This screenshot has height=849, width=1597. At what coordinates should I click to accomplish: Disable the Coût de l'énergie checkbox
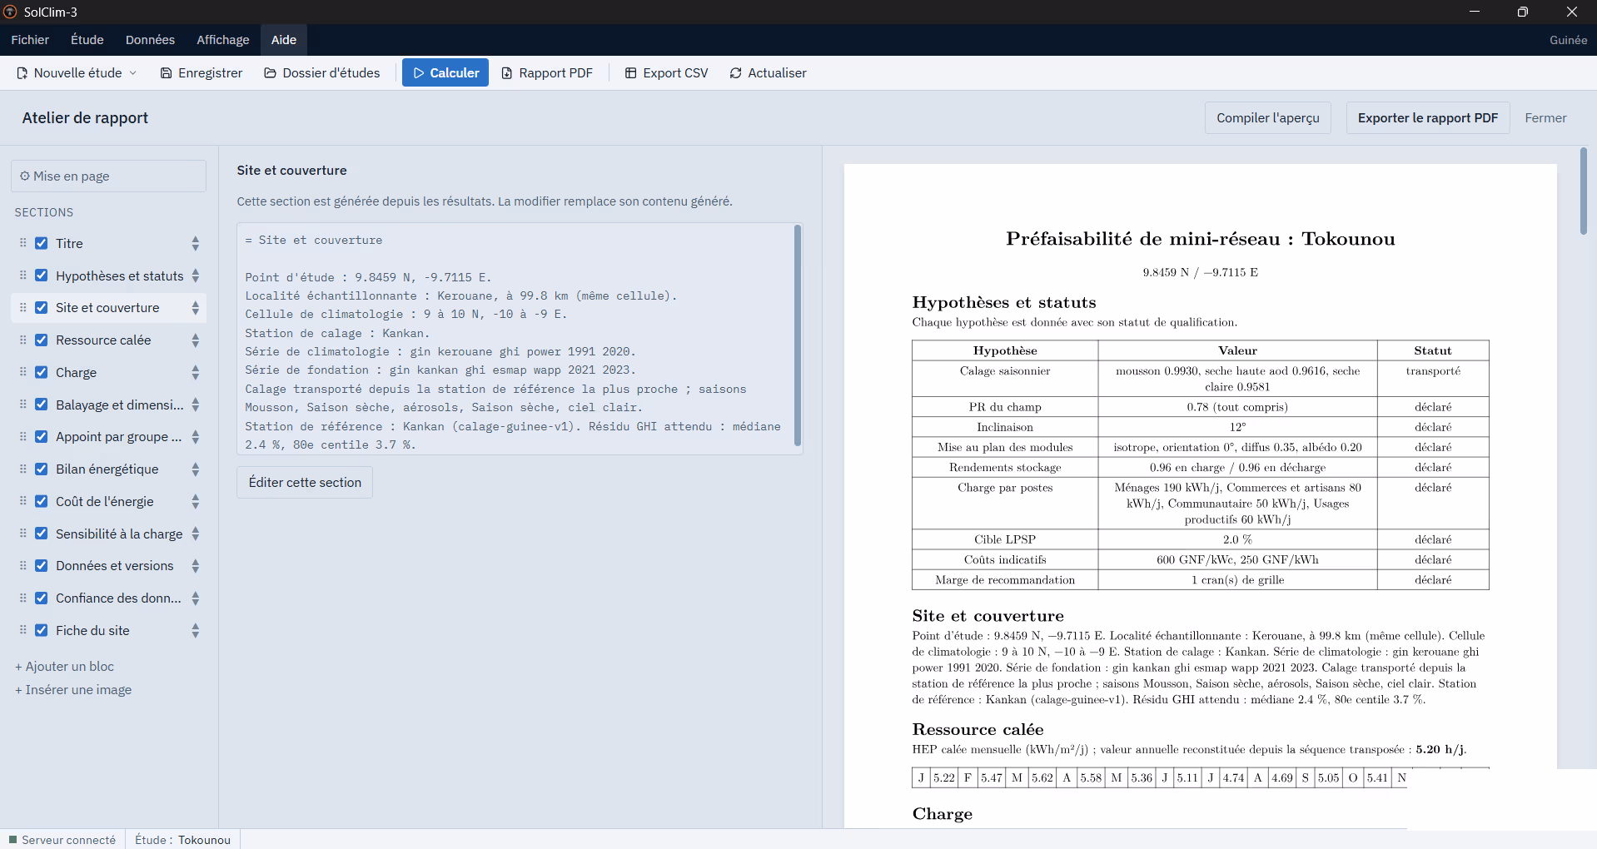point(41,501)
